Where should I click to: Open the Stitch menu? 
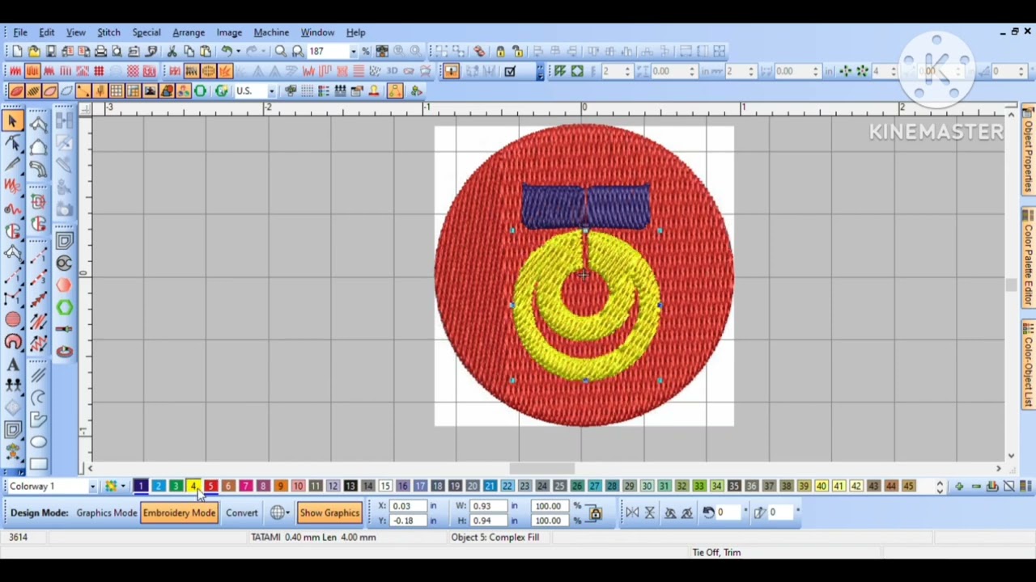108,32
